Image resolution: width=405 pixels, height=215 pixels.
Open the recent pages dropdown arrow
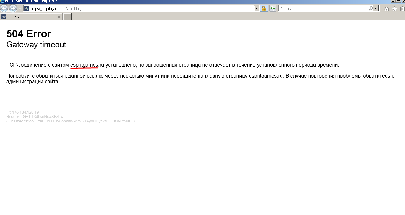coord(20,9)
